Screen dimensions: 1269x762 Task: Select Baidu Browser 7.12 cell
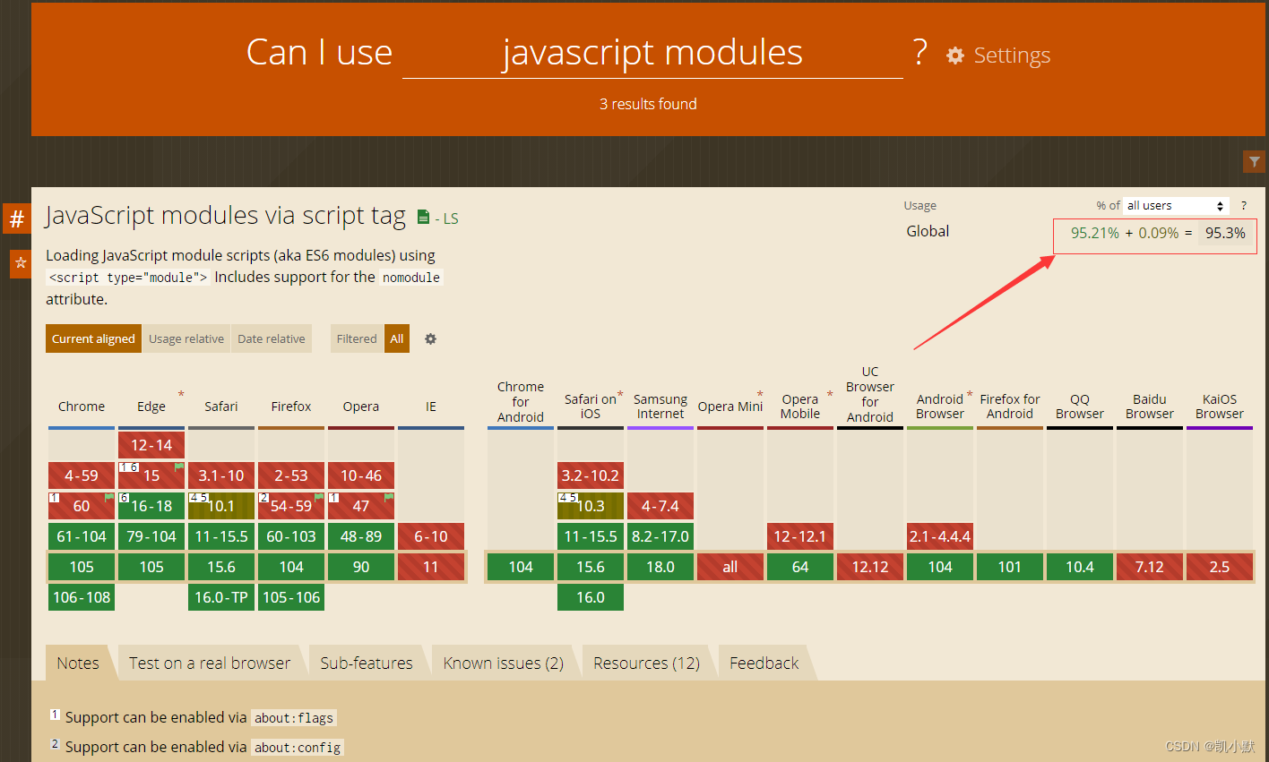(1150, 567)
